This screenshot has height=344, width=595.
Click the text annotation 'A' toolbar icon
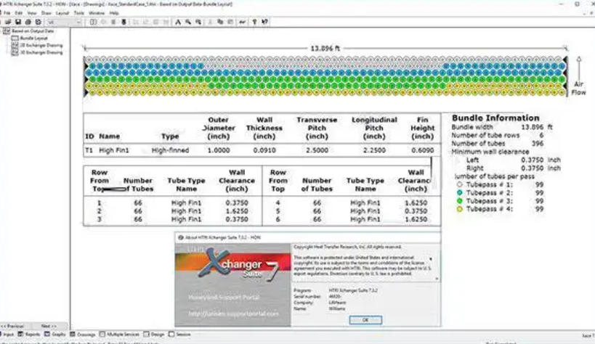[x=178, y=22]
